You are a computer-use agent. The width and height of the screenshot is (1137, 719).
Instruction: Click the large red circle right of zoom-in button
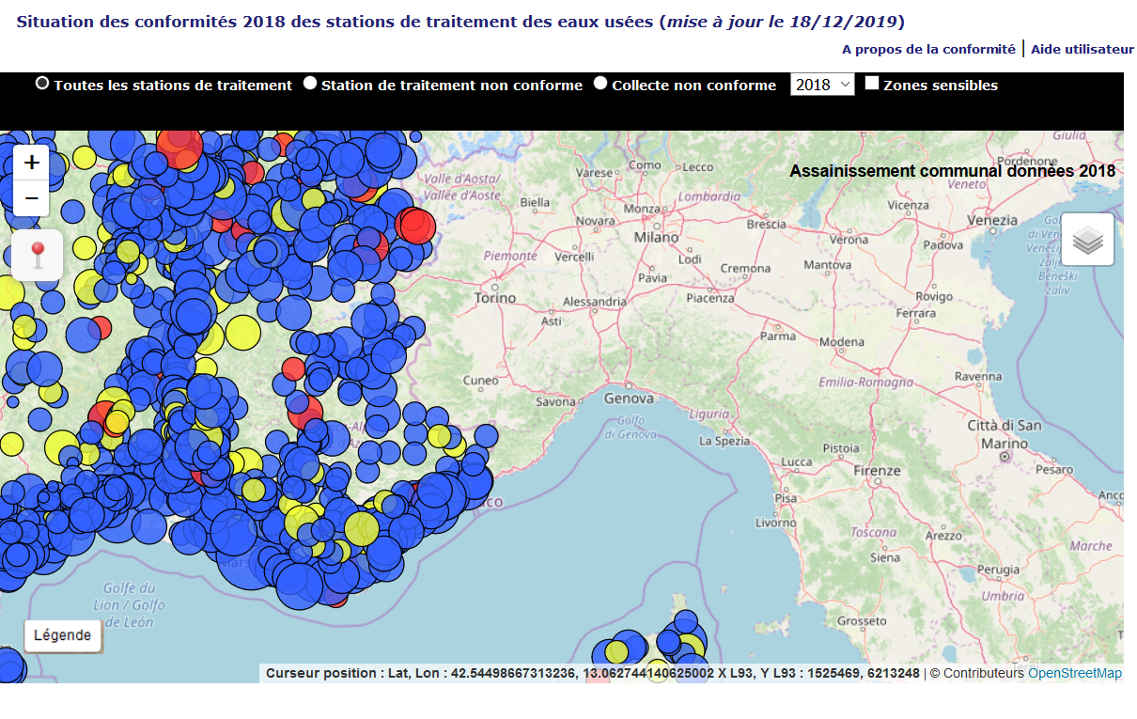coord(179,146)
